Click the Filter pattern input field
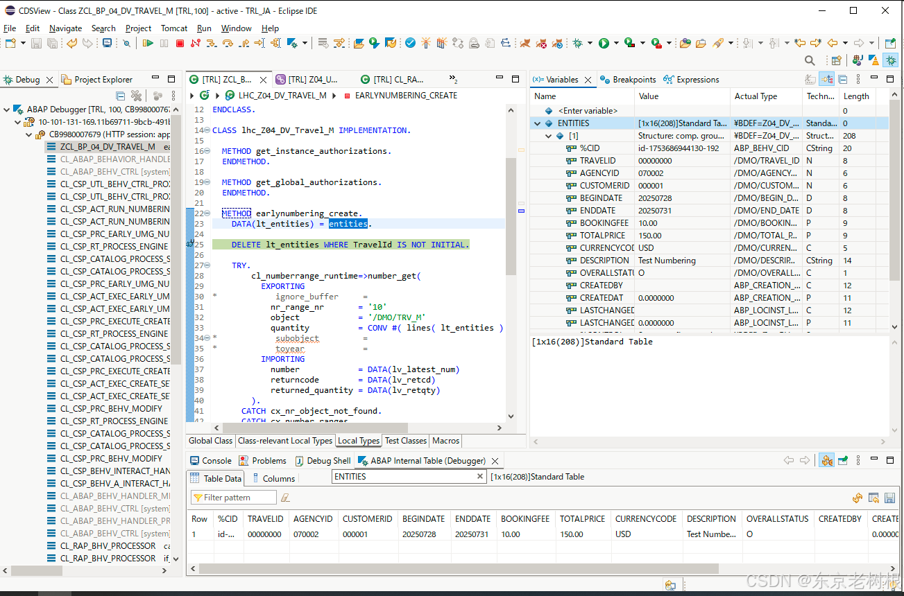 click(x=234, y=498)
